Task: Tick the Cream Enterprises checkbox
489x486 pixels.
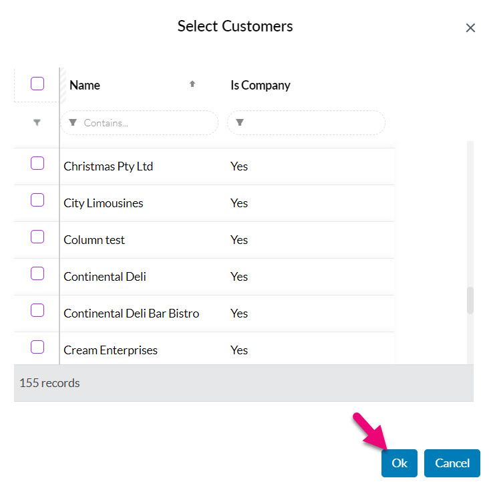Action: [x=37, y=347]
